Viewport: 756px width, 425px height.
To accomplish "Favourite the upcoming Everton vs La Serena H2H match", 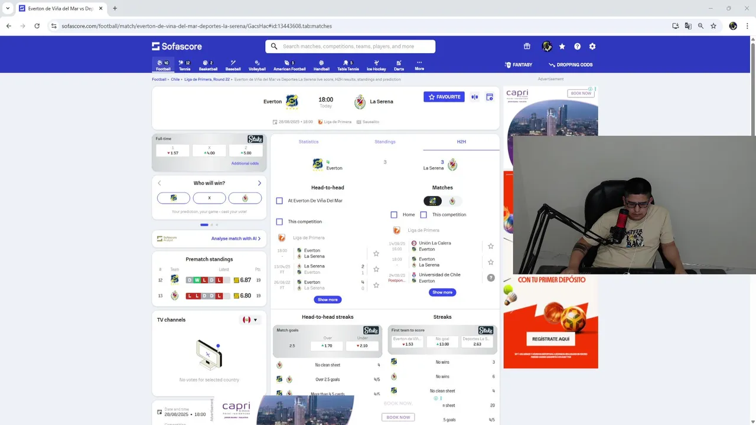I will (x=376, y=253).
